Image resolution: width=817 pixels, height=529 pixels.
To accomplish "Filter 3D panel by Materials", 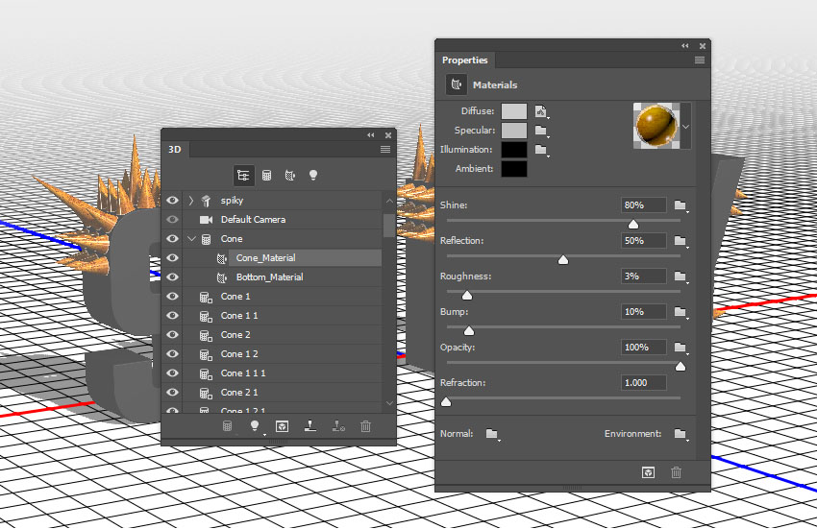I will click(290, 176).
